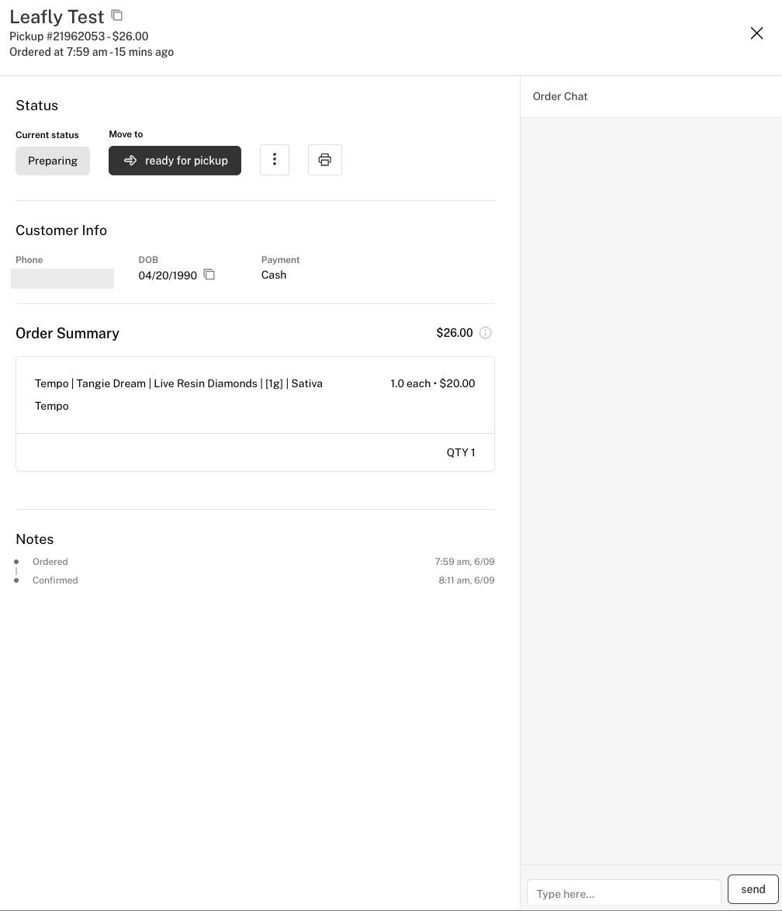
Task: Click the 8:11 am, 6/09 timestamp
Action: 466,580
